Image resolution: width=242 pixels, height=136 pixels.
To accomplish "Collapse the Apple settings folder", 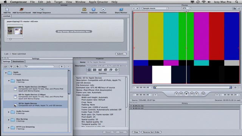I will point(6,73).
